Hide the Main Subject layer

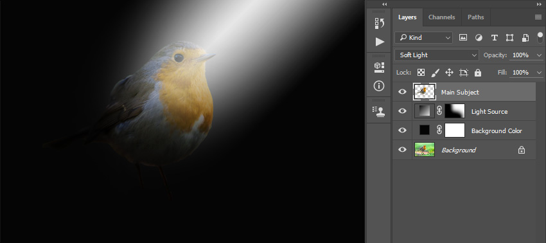402,92
